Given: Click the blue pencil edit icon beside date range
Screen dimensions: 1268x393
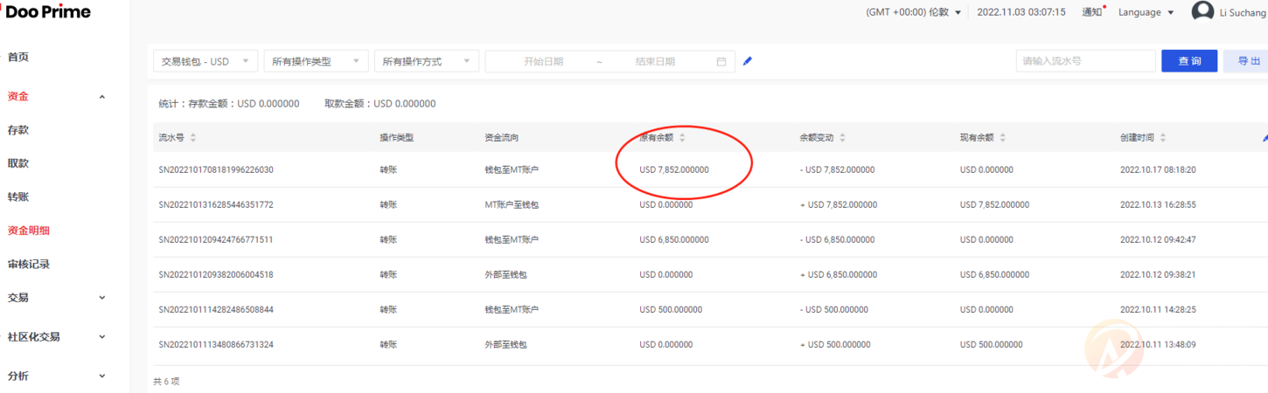Looking at the screenshot, I should [747, 61].
